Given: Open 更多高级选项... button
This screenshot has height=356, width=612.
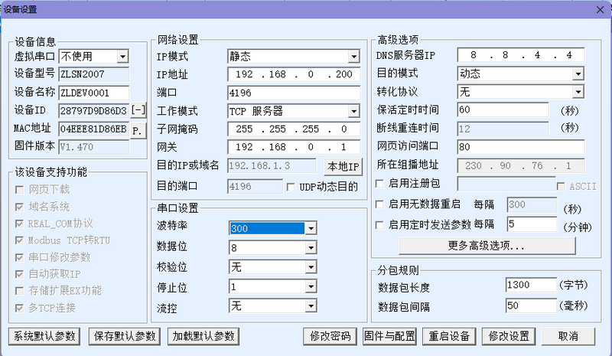Looking at the screenshot, I should [487, 246].
